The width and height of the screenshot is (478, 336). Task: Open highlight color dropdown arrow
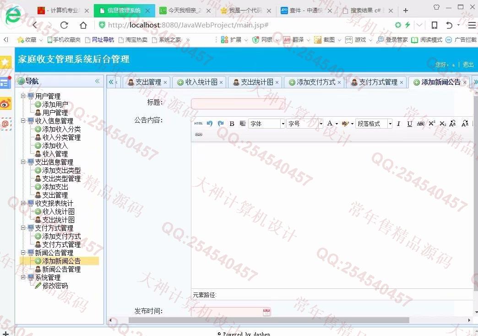point(352,124)
